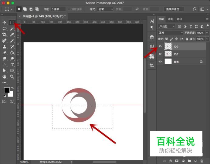Lock all with padlock icon
This screenshot has width=210, height=164.
187,39
